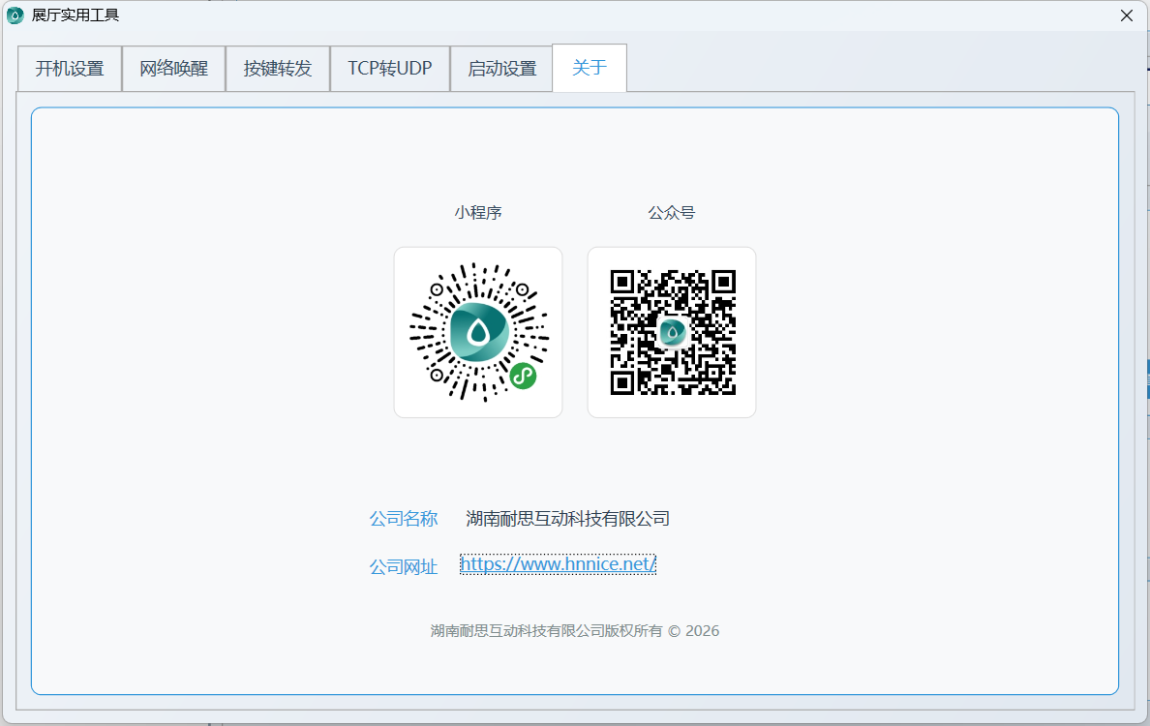The width and height of the screenshot is (1150, 726).
Task: Click the small logo in the 公众号 QR code
Action: point(672,332)
